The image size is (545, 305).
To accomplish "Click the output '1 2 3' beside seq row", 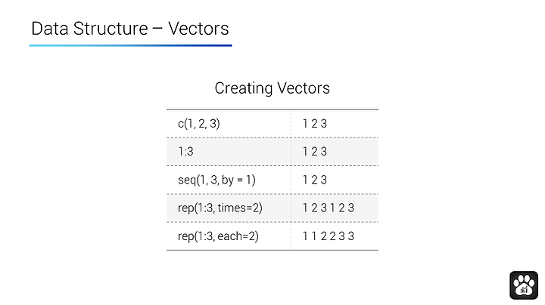I will tap(315, 180).
